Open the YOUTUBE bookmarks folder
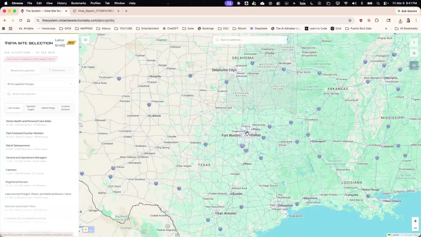421x237 pixels. pyautogui.click(x=123, y=28)
